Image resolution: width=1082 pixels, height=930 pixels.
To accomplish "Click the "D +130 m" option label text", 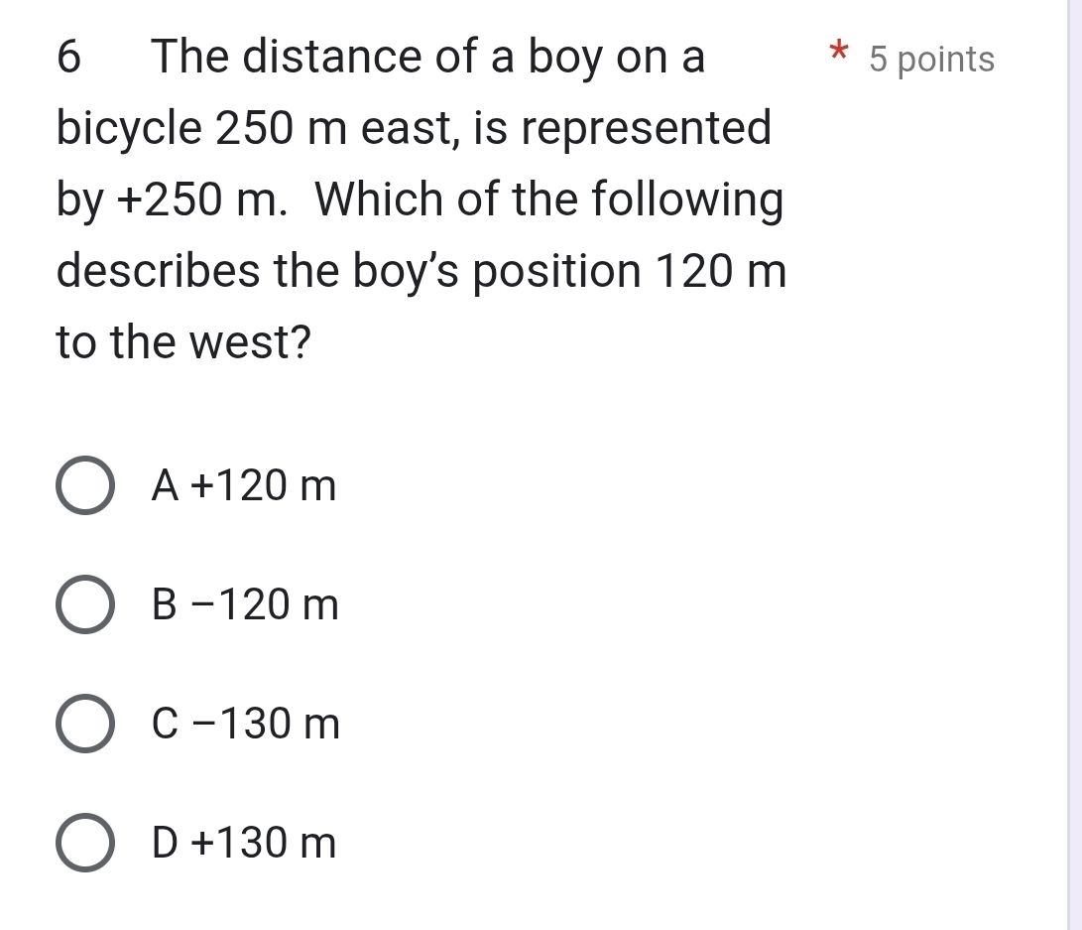I will pyautogui.click(x=244, y=845).
